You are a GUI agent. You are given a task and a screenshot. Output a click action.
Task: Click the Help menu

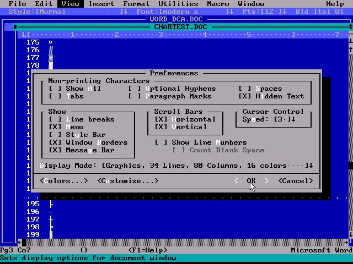[x=335, y=4]
